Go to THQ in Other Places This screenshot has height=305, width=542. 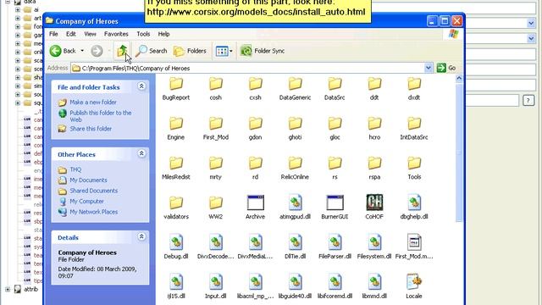click(x=75, y=169)
